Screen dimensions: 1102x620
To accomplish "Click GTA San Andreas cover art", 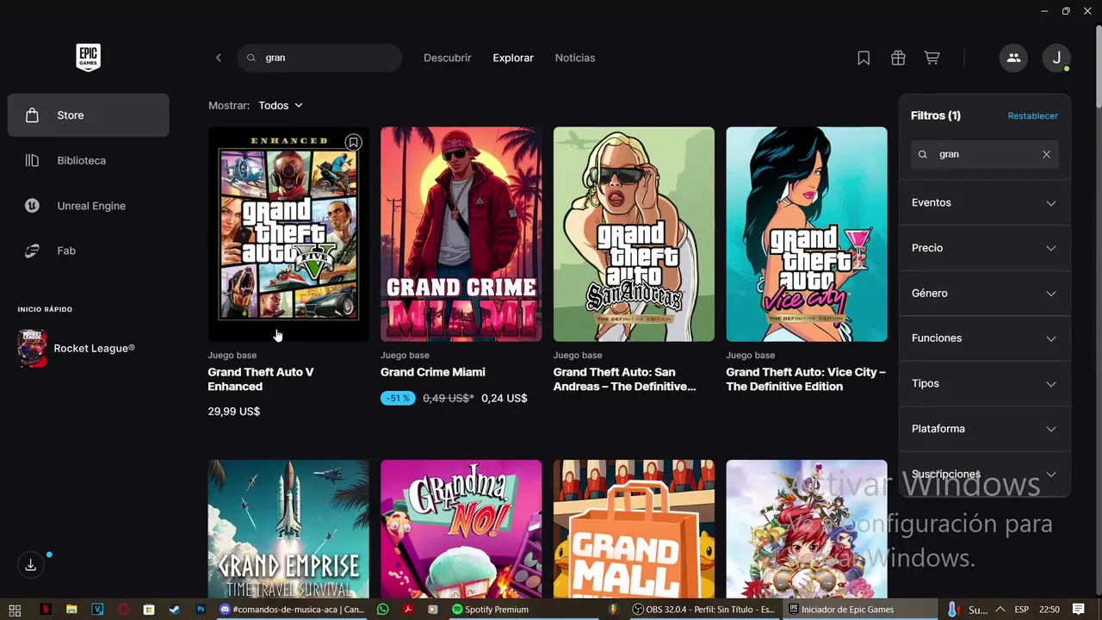I will click(x=634, y=234).
